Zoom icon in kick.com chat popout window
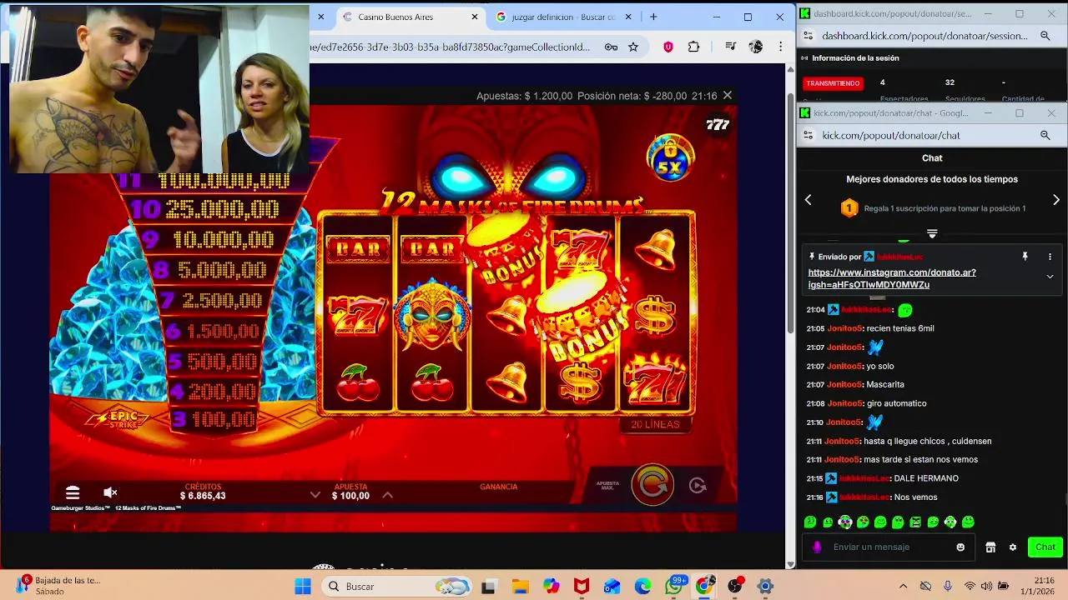This screenshot has width=1068, height=600. tap(1045, 135)
